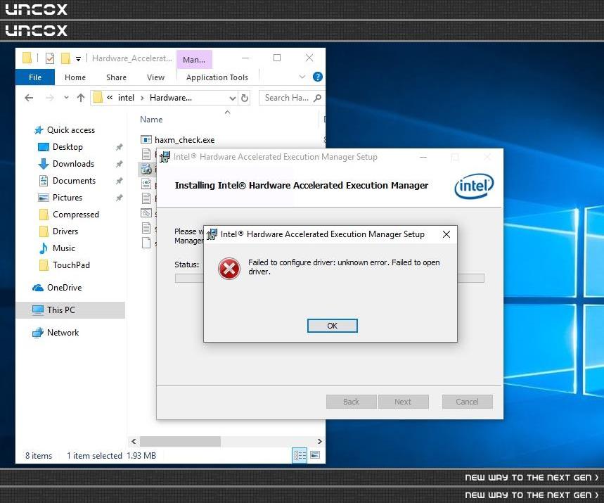
Task: Refresh the current folder view
Action: coord(245,98)
